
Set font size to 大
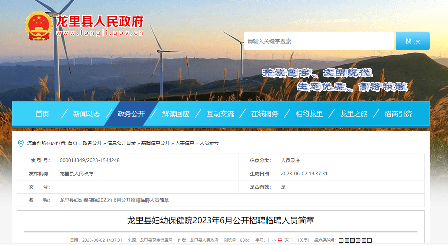point(287,240)
